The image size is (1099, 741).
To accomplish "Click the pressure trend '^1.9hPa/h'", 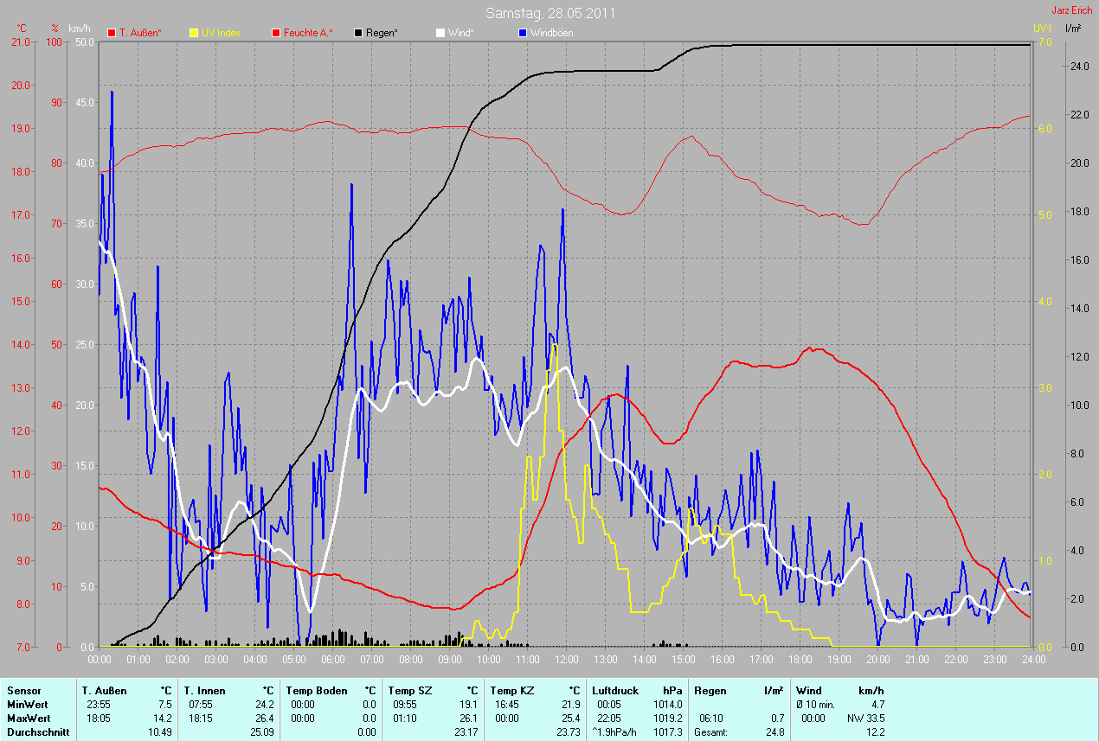I will (x=615, y=732).
